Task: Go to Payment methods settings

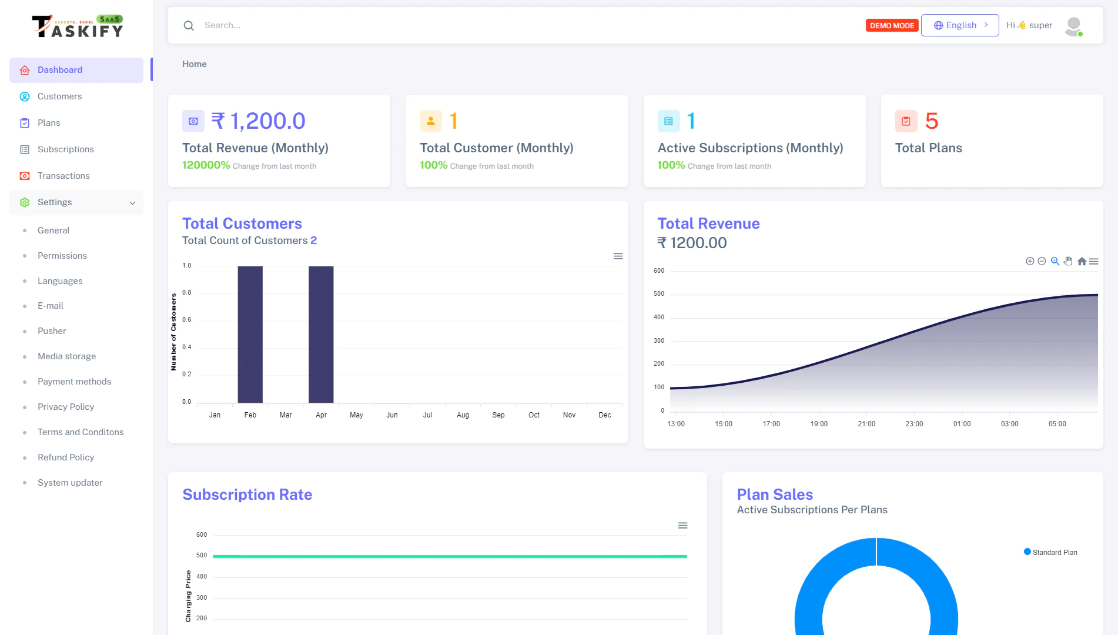Action: (x=74, y=382)
